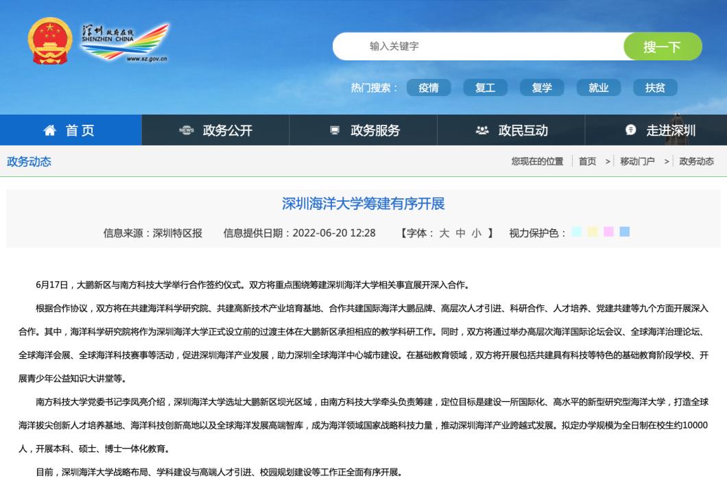Click the NEWS icon beside 政务公开

coord(185,130)
